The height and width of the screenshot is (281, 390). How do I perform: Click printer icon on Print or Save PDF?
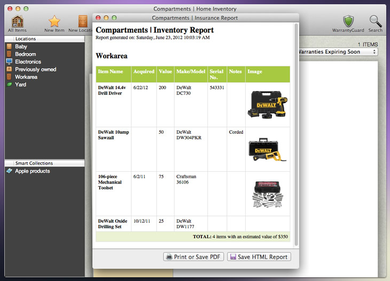(169, 257)
